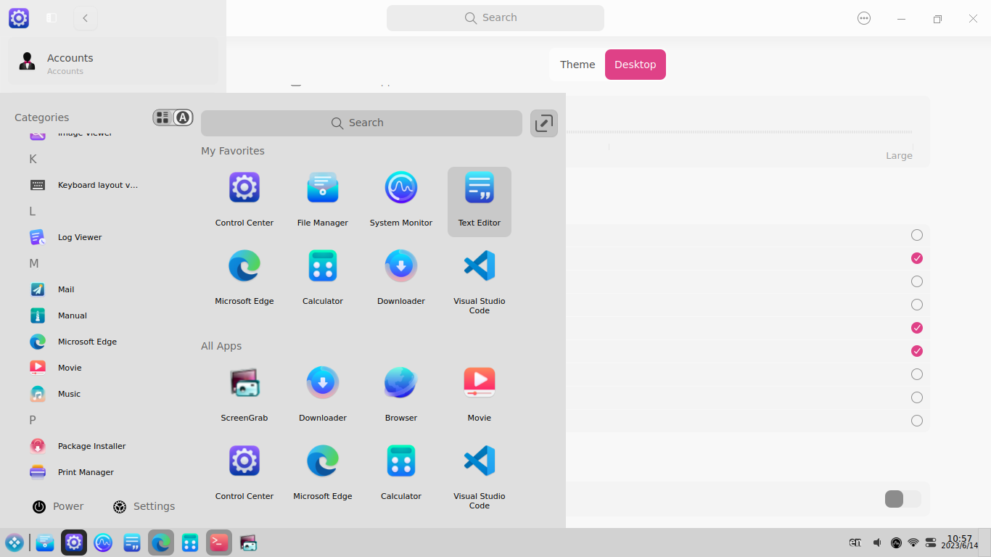Viewport: 991px width, 557px height.
Task: Switch launcher to category grid view
Action: click(163, 117)
